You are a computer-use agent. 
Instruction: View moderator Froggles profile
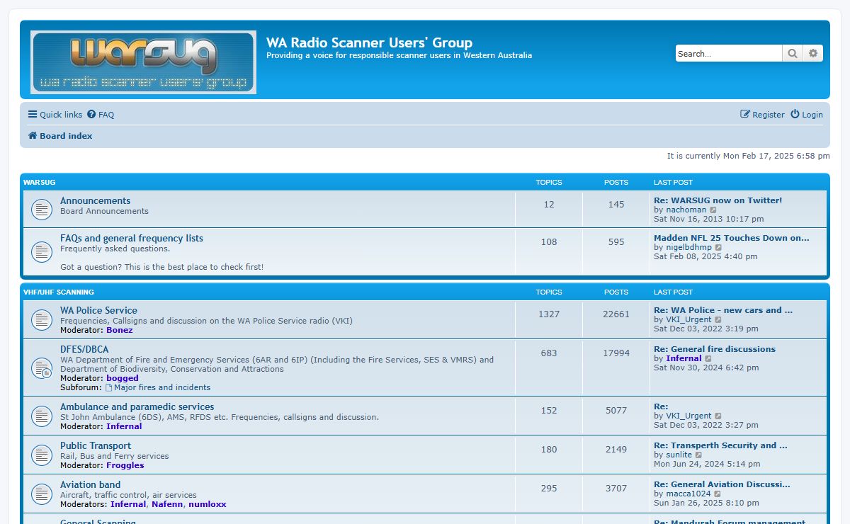(x=125, y=465)
